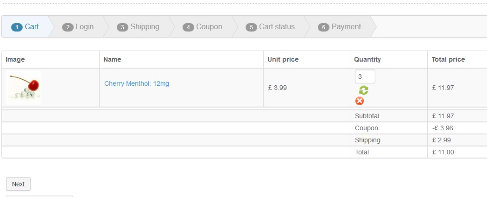Open the Cherry Menthol: 12mg product link
Viewport: 487px width, 197px height.
pyautogui.click(x=137, y=83)
